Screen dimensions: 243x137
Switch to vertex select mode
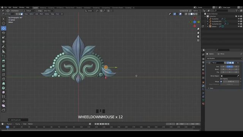(x=17, y=14)
